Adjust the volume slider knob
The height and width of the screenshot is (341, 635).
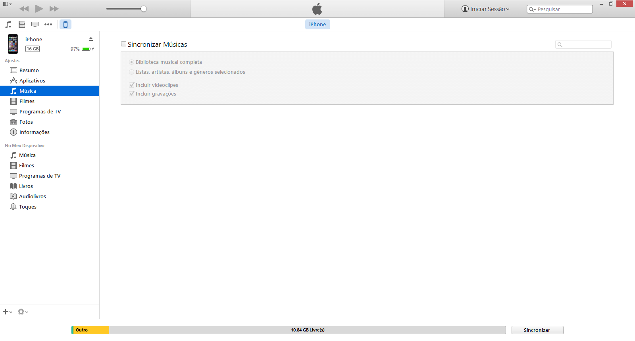[x=144, y=9]
